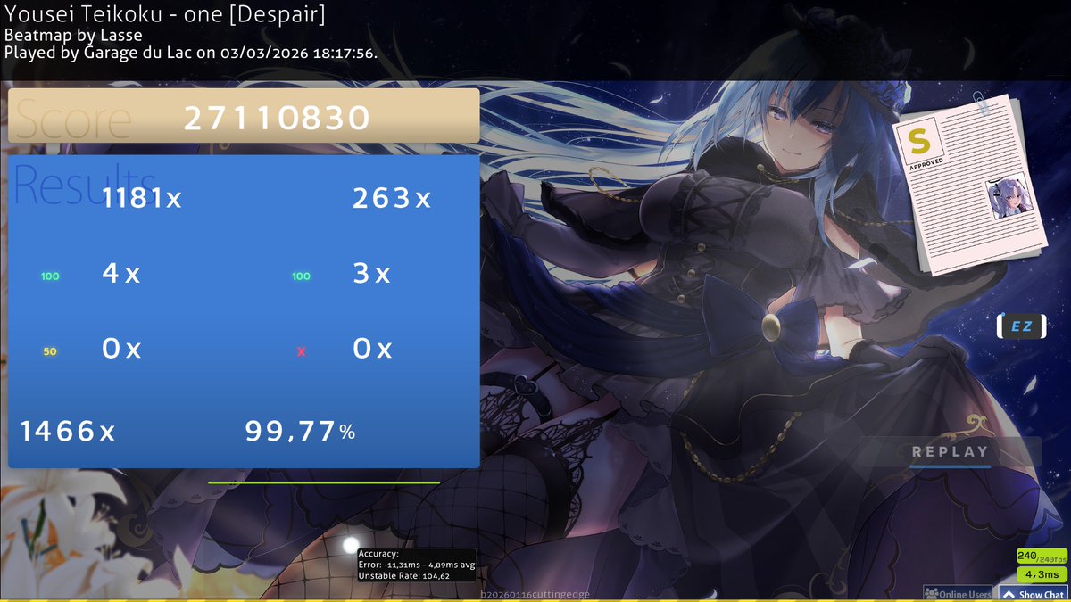Click the 0x count next to yellow 50
Image resolution: width=1071 pixels, height=602 pixels.
(121, 349)
